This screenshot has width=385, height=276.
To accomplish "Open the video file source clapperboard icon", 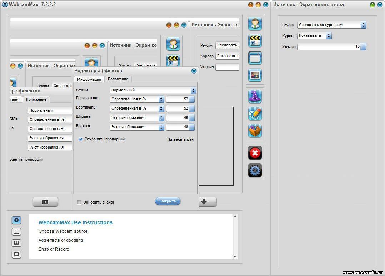I will 255,41.
